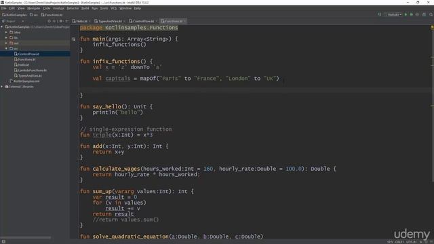Click the Search Everywhere magnifier icon
Viewport: 434px width, 244px height.
click(x=431, y=14)
